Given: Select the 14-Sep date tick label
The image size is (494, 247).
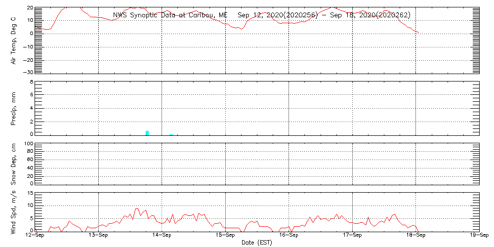Looking at the screenshot, I should (x=162, y=236).
